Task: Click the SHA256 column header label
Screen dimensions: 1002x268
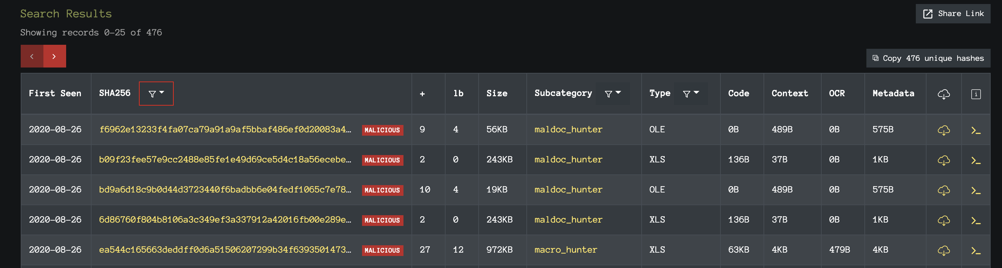Action: coord(115,93)
